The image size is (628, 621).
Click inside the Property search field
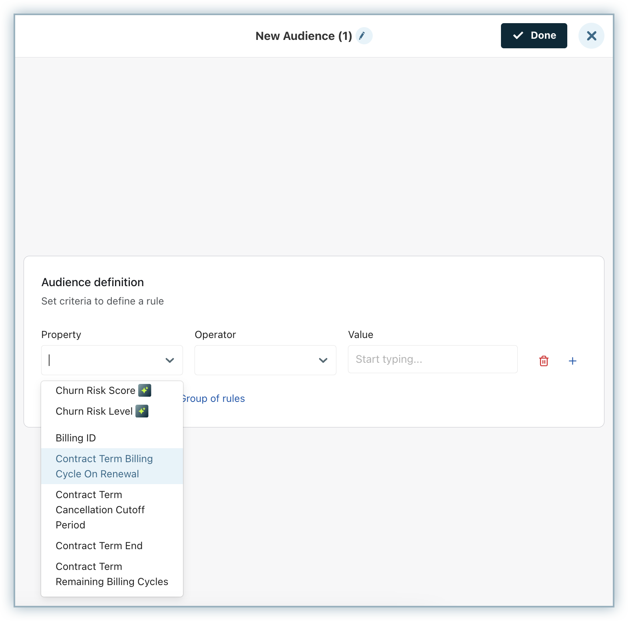pyautogui.click(x=104, y=360)
